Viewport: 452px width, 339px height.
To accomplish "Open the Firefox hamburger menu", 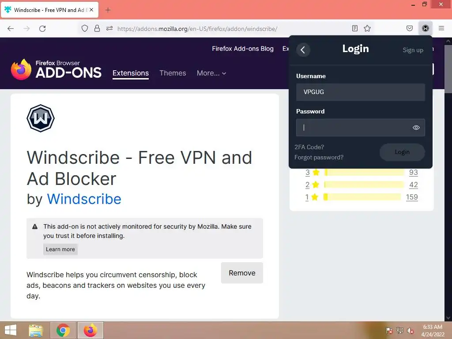I will point(441,28).
